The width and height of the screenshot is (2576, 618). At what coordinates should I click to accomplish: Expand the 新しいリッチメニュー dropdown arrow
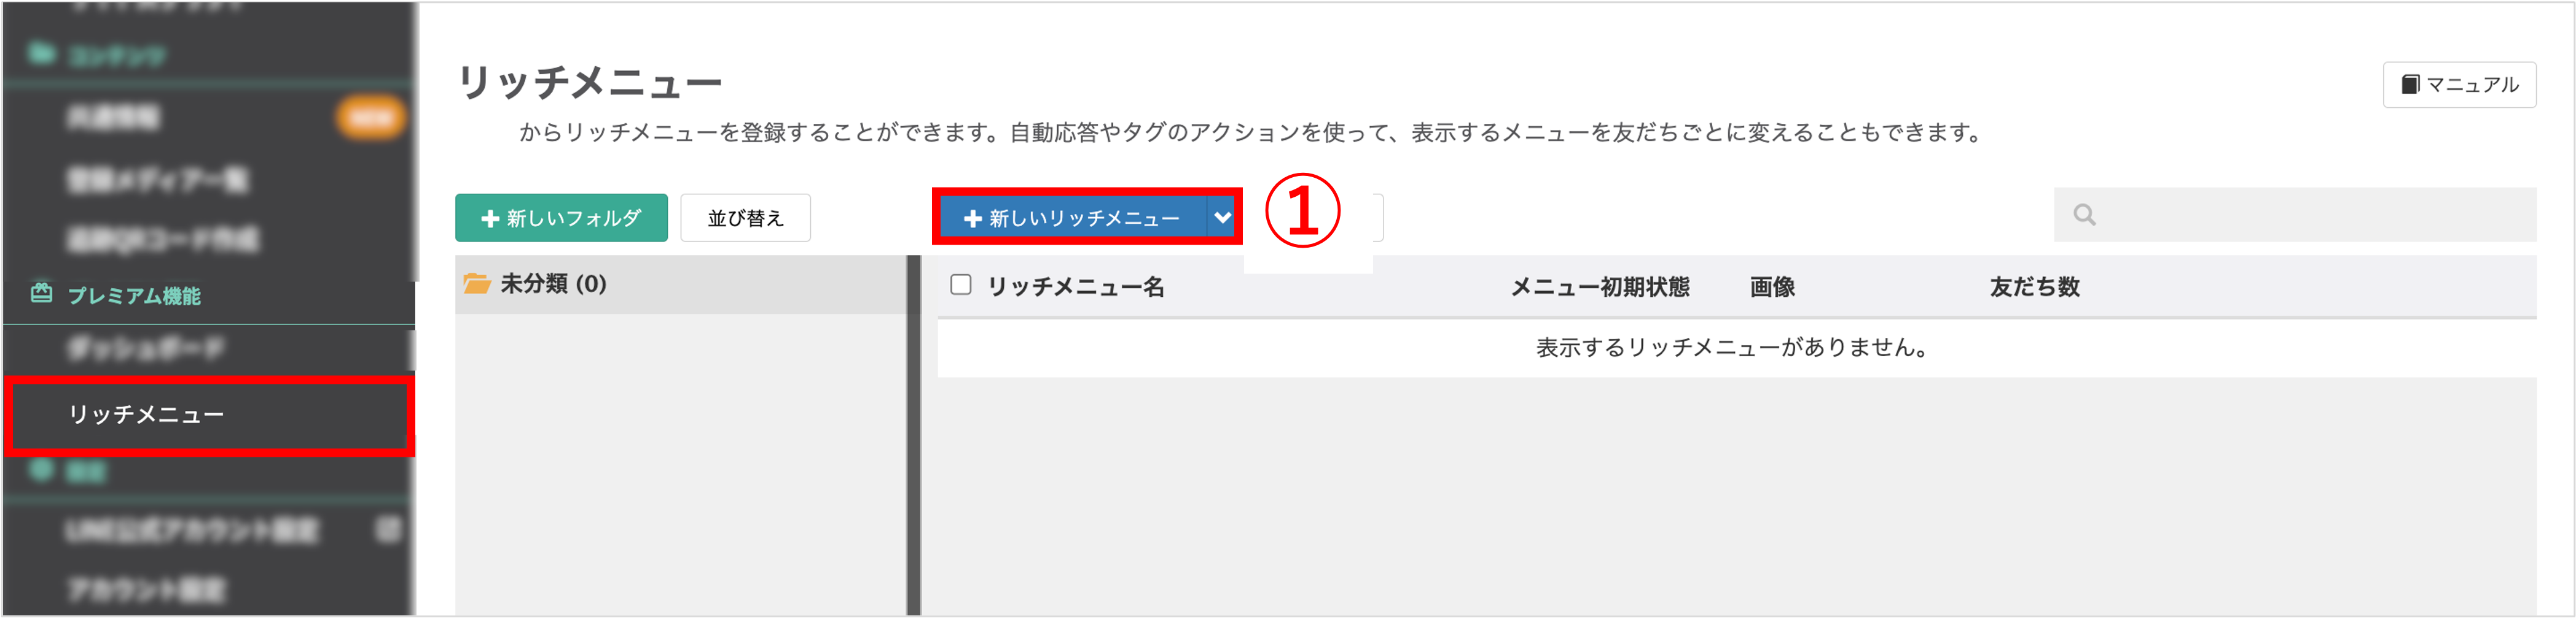click(x=1222, y=216)
